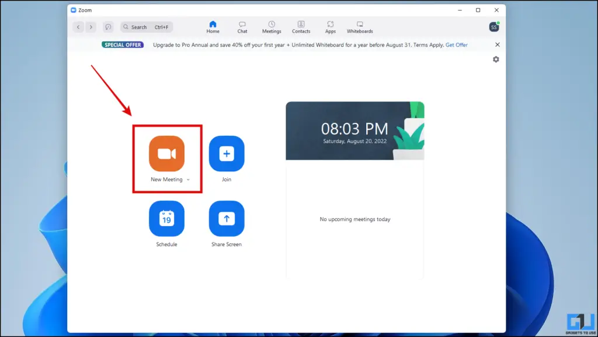Click the back navigation arrow

coord(78,27)
